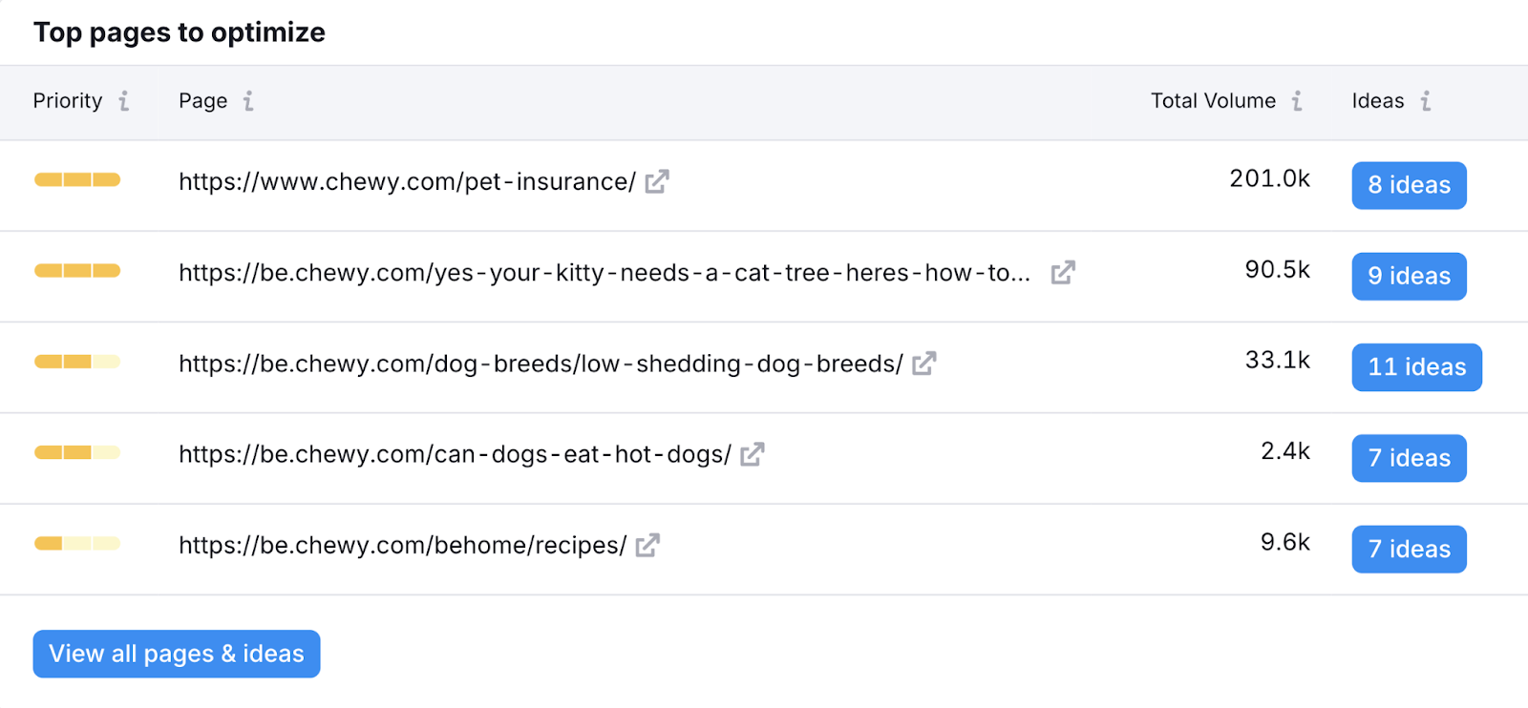Open external link icon for low-shedding-dog-breeds page
1528x708 pixels.
coord(923,364)
